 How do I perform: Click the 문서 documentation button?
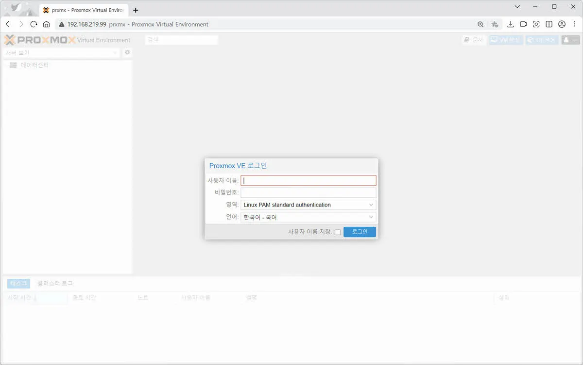474,40
